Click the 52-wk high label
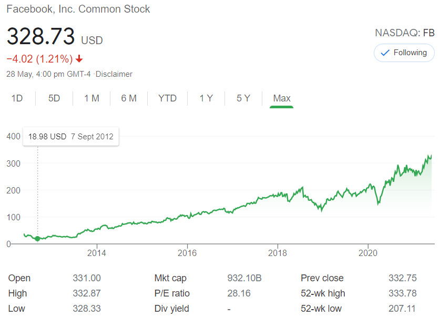Screen dimensions: 439x317 coord(323,293)
